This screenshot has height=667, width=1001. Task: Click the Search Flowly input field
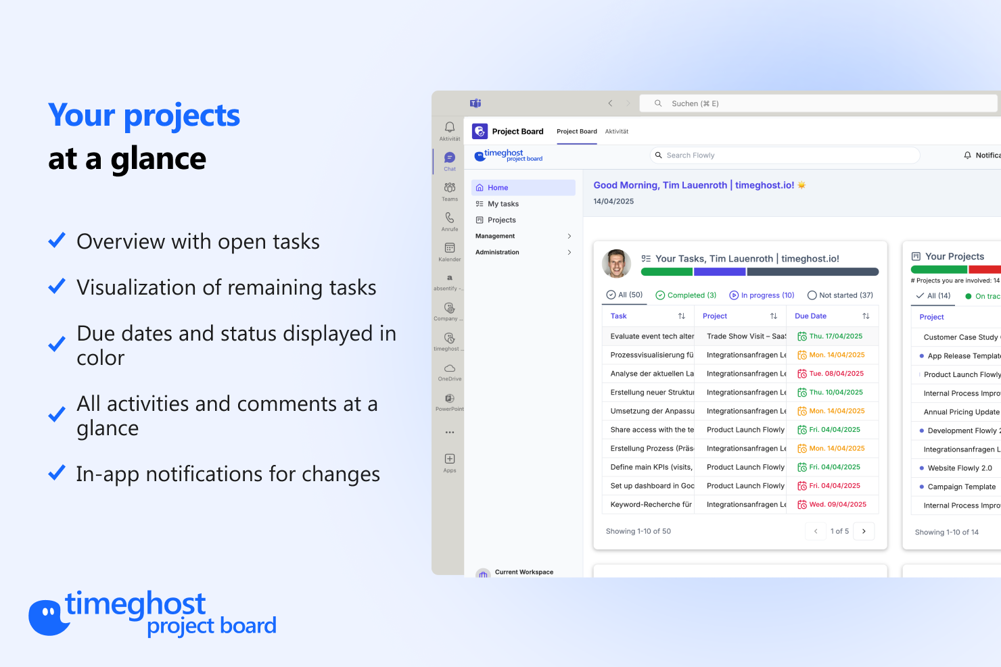click(785, 155)
